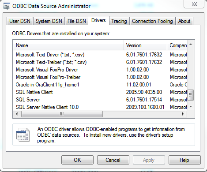Click version 6.01.7601.17514 cell

pos(144,100)
